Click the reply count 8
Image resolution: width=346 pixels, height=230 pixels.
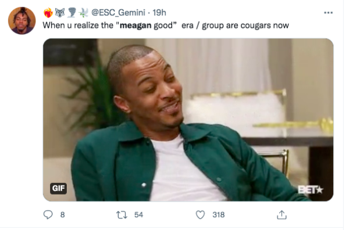tap(62, 215)
